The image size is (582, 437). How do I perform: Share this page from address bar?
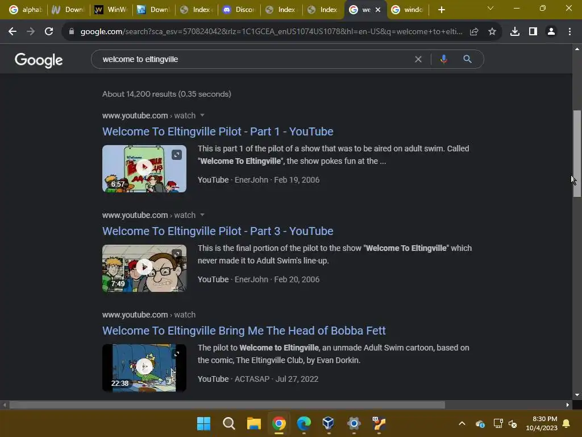[x=474, y=32]
